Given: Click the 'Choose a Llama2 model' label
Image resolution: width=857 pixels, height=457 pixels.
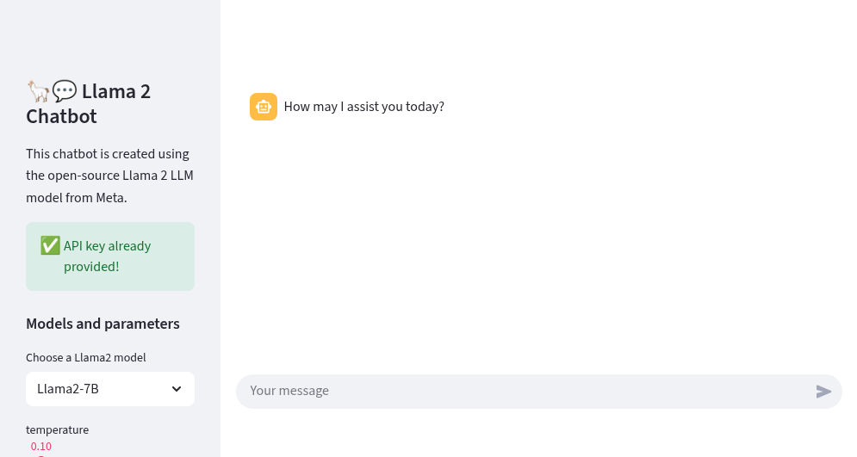Looking at the screenshot, I should [x=86, y=357].
